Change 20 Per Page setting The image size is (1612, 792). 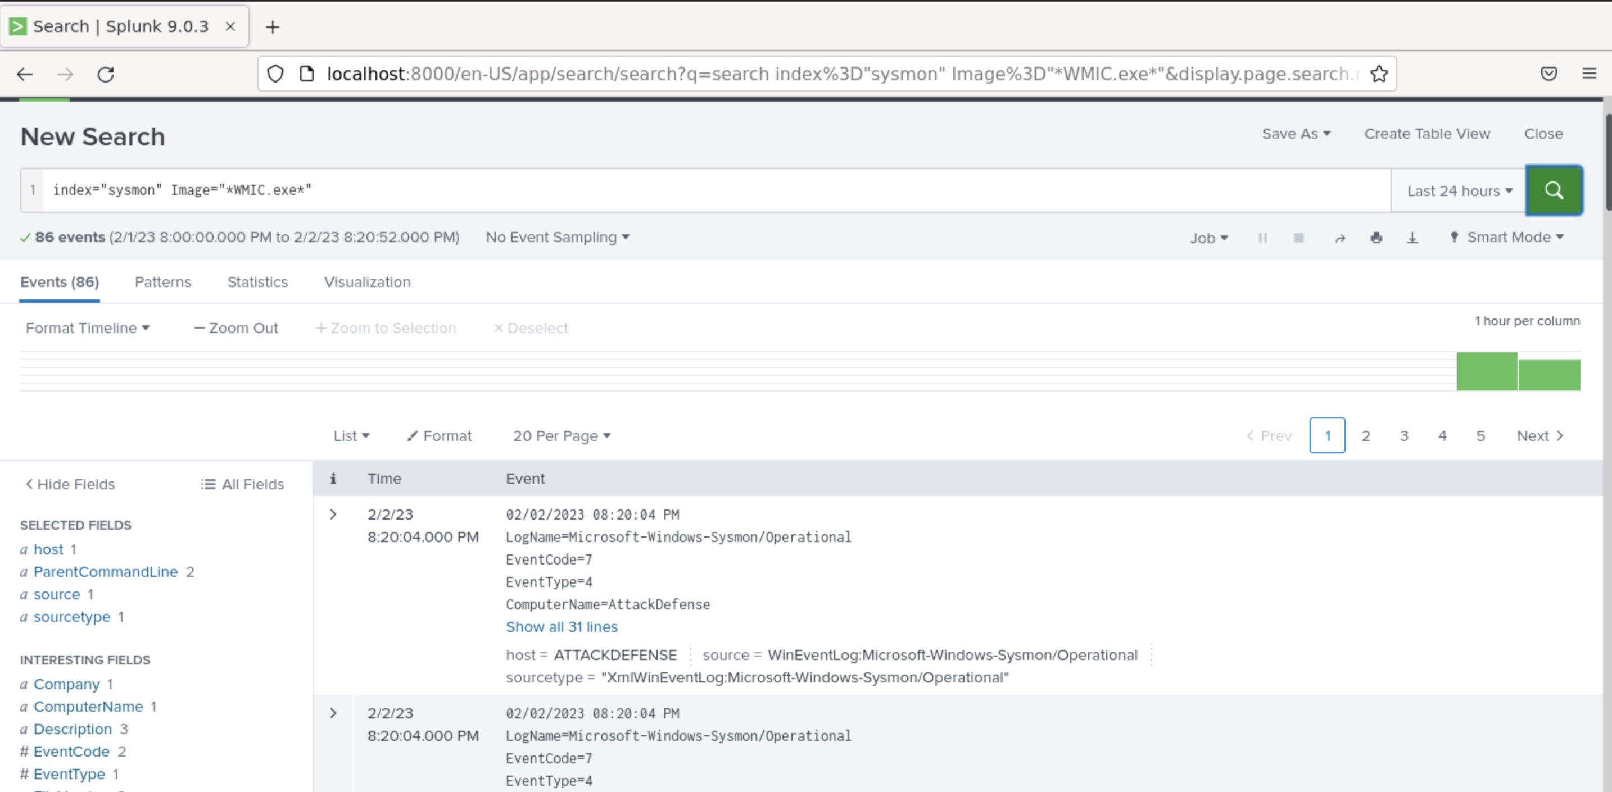point(562,436)
